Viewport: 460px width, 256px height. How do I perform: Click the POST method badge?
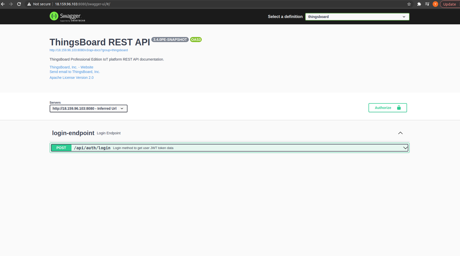61,148
